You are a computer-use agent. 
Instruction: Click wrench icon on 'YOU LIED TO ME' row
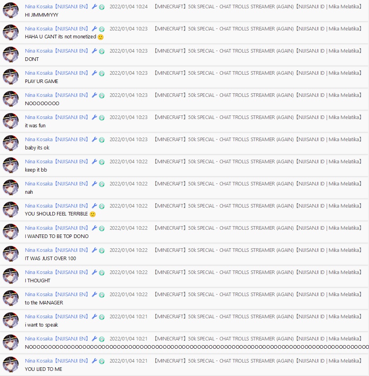pyautogui.click(x=94, y=361)
